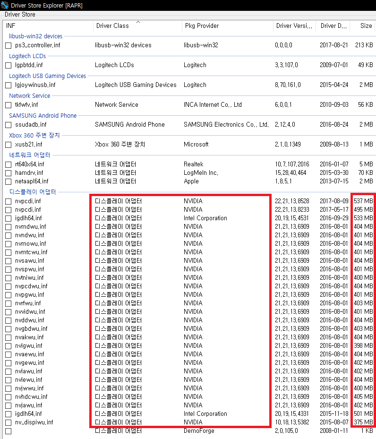Image resolution: width=376 pixels, height=439 pixels.
Task: Check the nv_dispiwu.inf checkbox
Action: pyautogui.click(x=9, y=422)
